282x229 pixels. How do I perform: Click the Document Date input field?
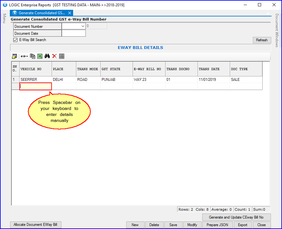73,33
